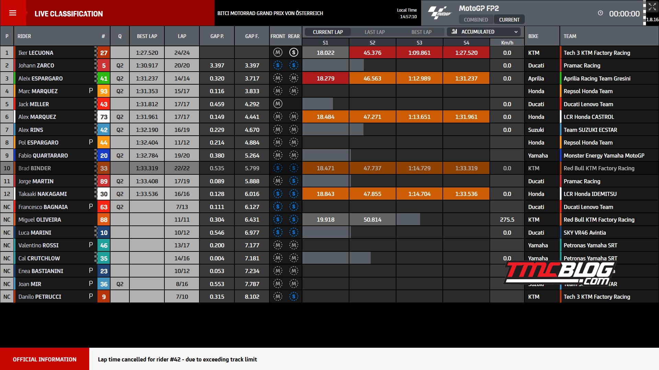The image size is (659, 370).
Task: Click Marc Marquez's orange number 93 badge
Action: (104, 91)
